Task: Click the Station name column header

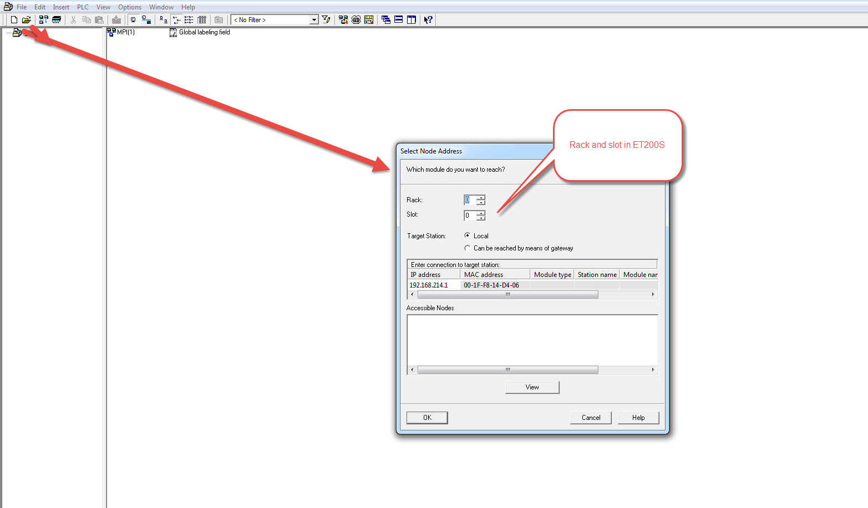Action: click(x=597, y=274)
